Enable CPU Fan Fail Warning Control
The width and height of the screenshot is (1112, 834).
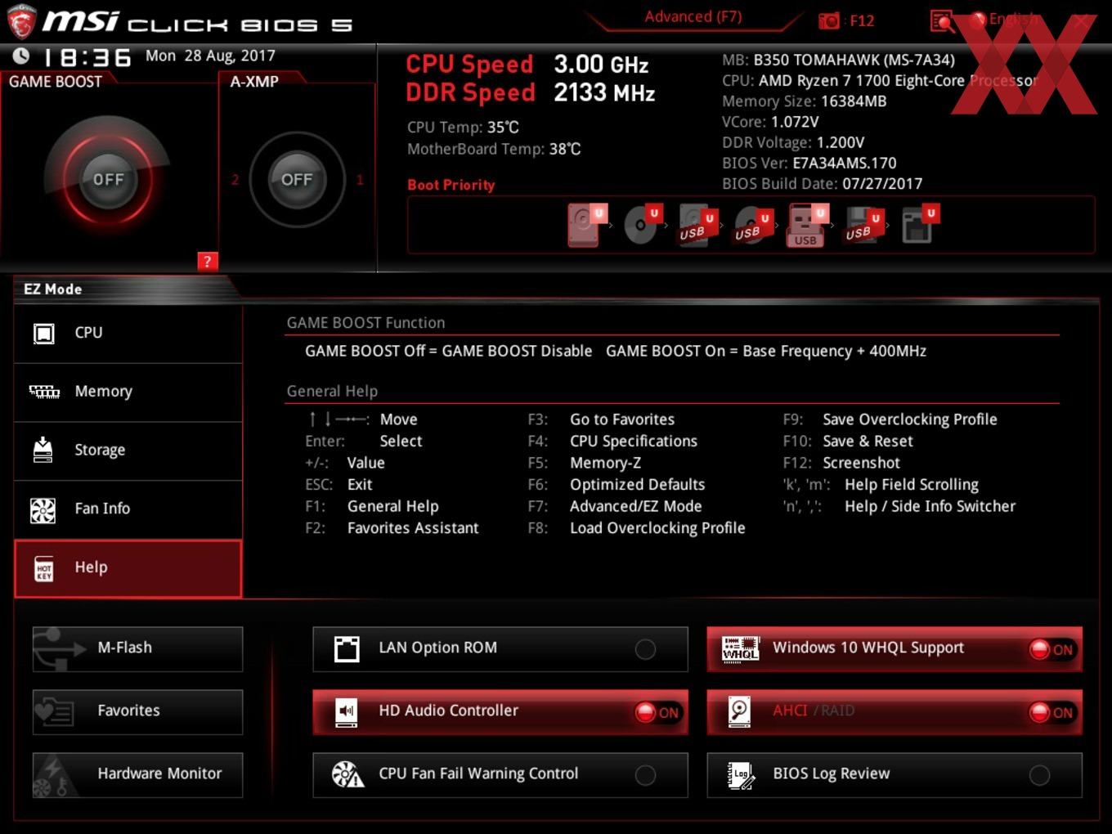click(645, 775)
